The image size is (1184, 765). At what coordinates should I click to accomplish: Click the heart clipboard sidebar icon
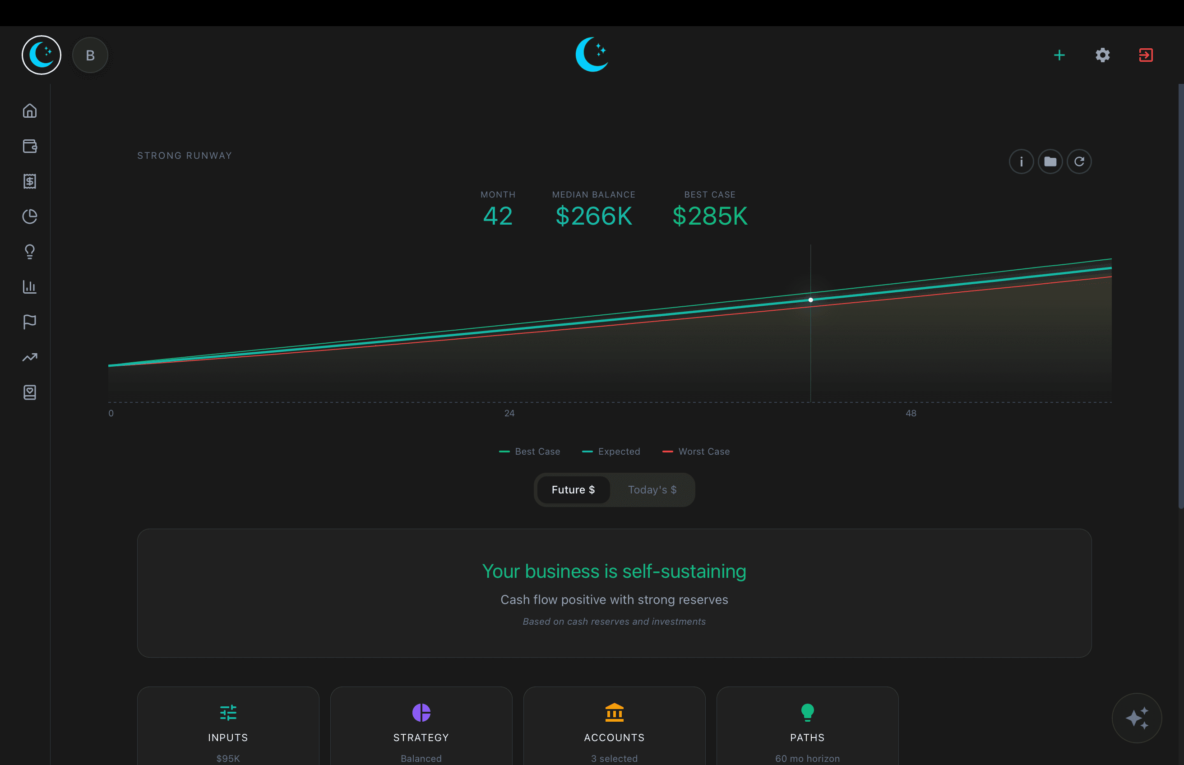click(x=30, y=392)
